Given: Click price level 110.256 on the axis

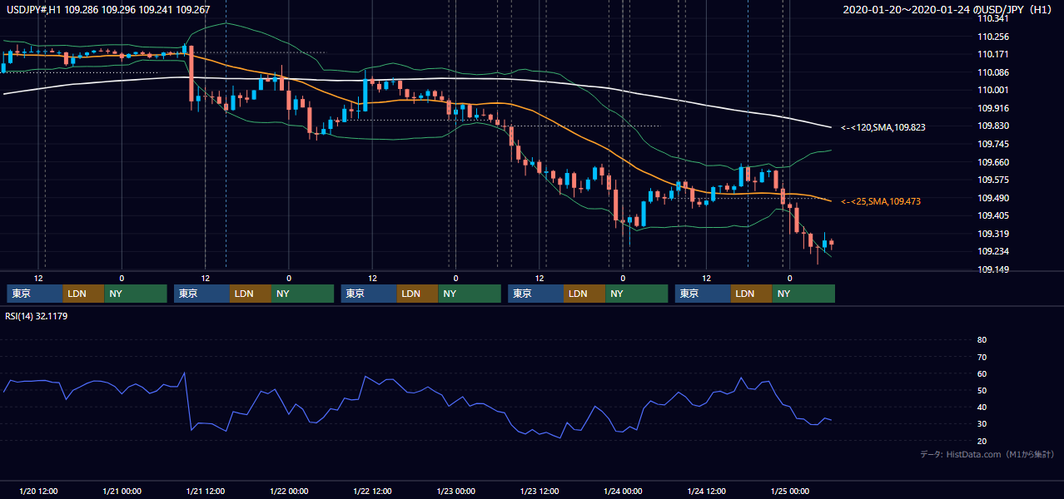Looking at the screenshot, I should (x=994, y=37).
